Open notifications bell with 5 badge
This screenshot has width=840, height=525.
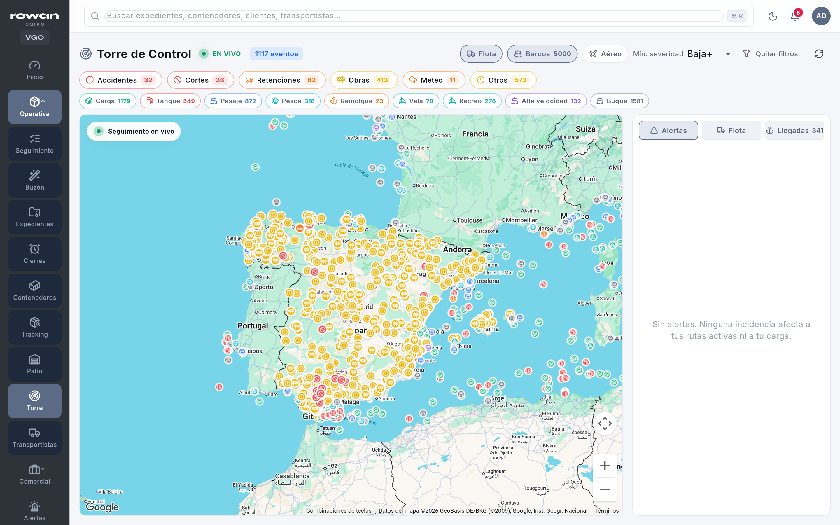(795, 16)
